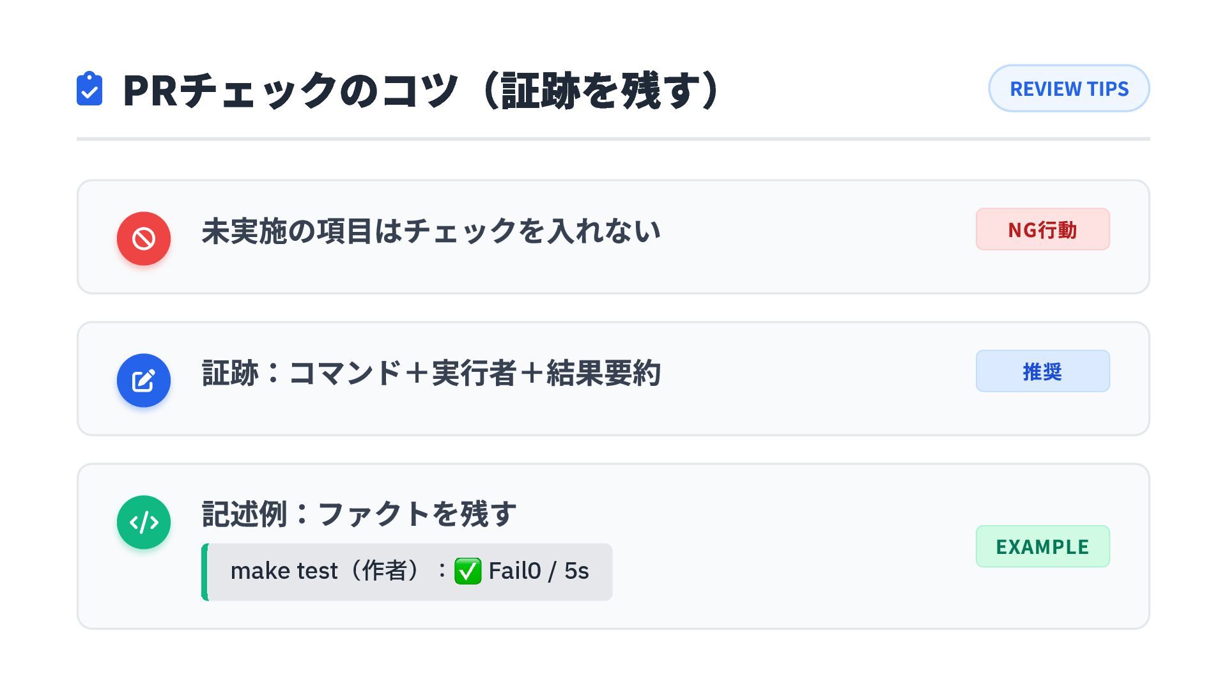Click the word コマンド in the second card
1227x690 pixels.
pos(345,372)
